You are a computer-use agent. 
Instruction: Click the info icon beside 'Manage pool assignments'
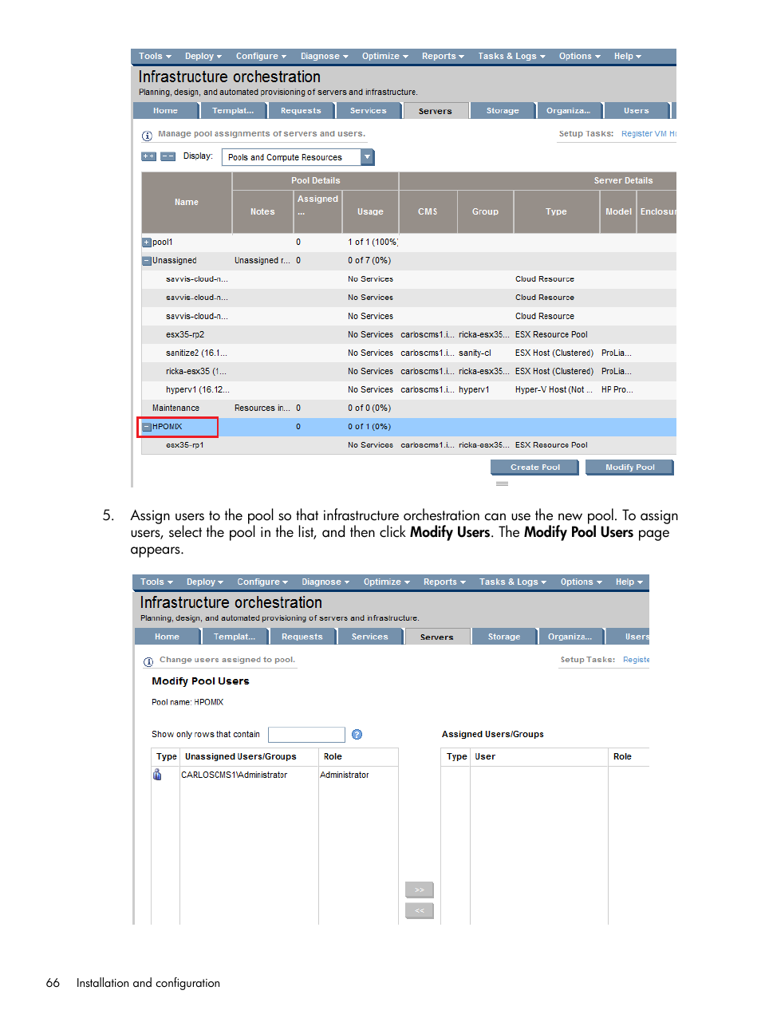click(x=147, y=136)
